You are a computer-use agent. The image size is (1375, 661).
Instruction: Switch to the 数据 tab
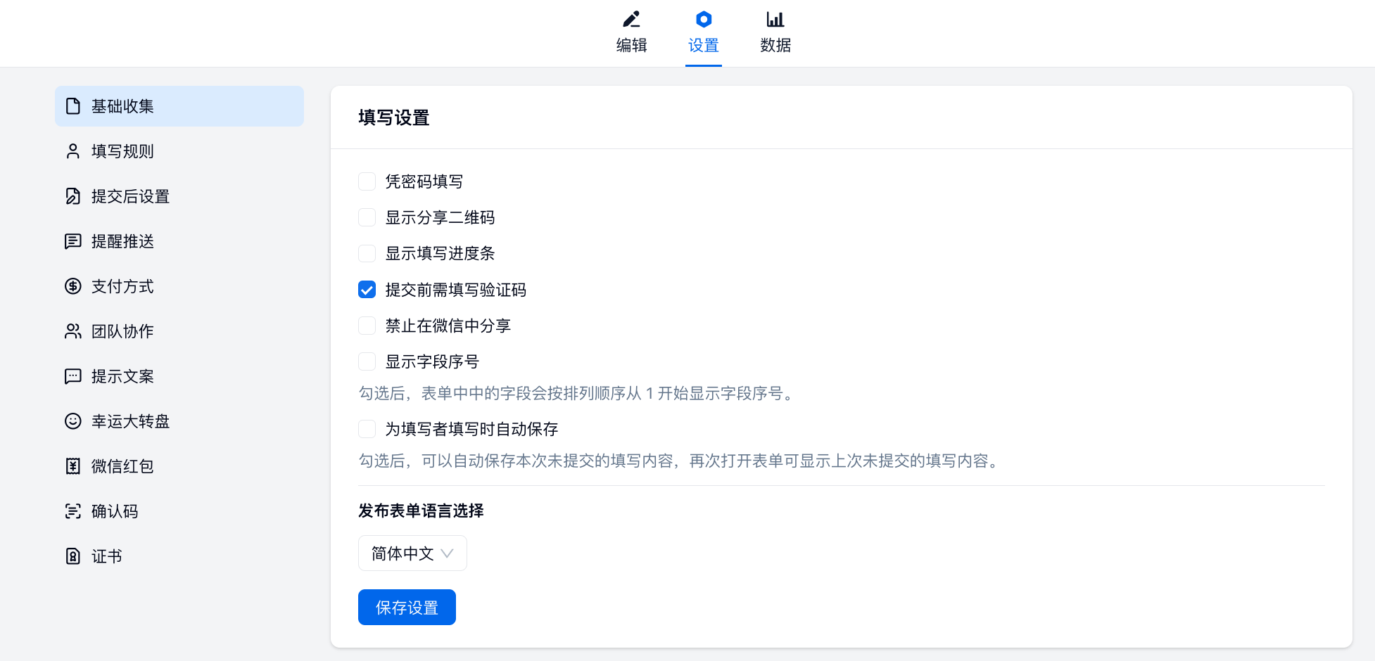pos(775,33)
